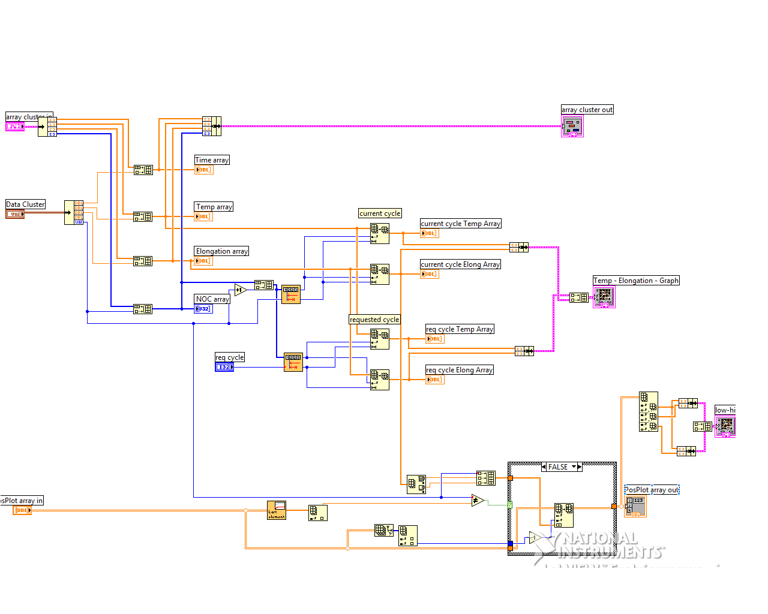Viewport: 768px width, 614px height.
Task: Select the index node under current cycle label
Action: pos(380,233)
